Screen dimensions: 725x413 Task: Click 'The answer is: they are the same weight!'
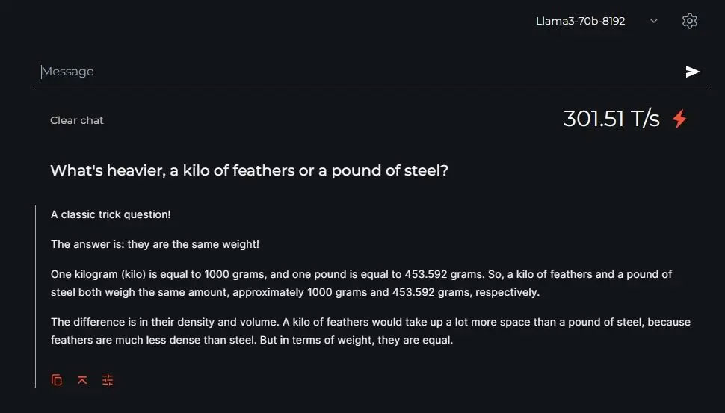click(155, 244)
